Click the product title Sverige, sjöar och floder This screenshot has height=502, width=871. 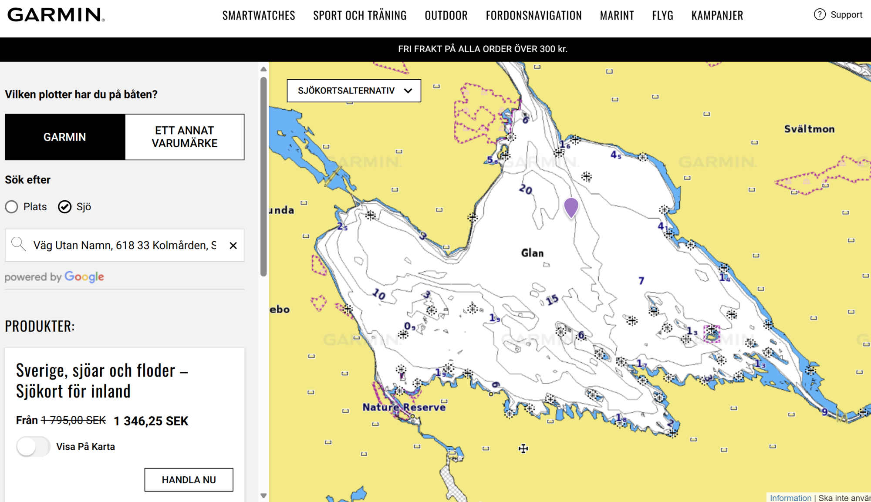[102, 381]
